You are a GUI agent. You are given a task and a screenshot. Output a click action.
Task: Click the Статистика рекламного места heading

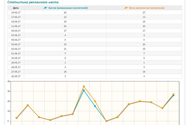33,2
